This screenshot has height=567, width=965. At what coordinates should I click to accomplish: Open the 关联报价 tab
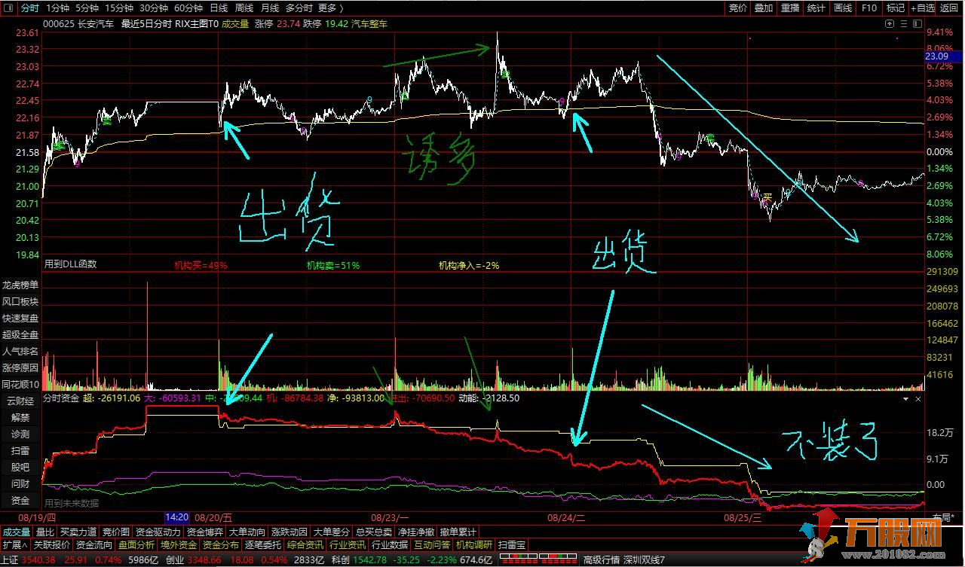click(52, 545)
